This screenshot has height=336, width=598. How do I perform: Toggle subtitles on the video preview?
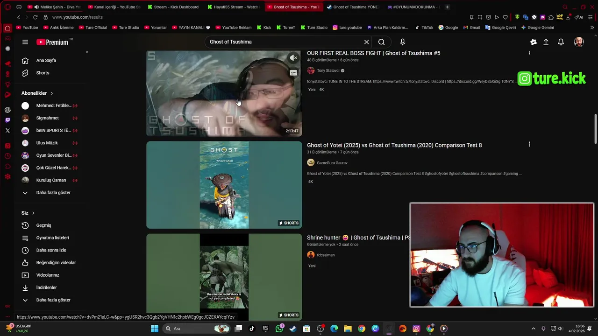(x=293, y=73)
